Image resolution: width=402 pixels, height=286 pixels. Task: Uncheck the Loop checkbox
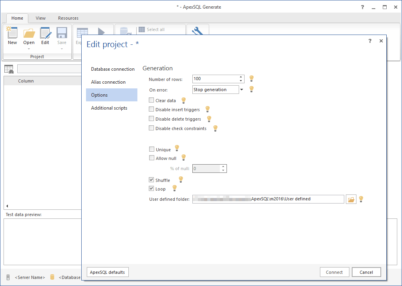tap(151, 189)
